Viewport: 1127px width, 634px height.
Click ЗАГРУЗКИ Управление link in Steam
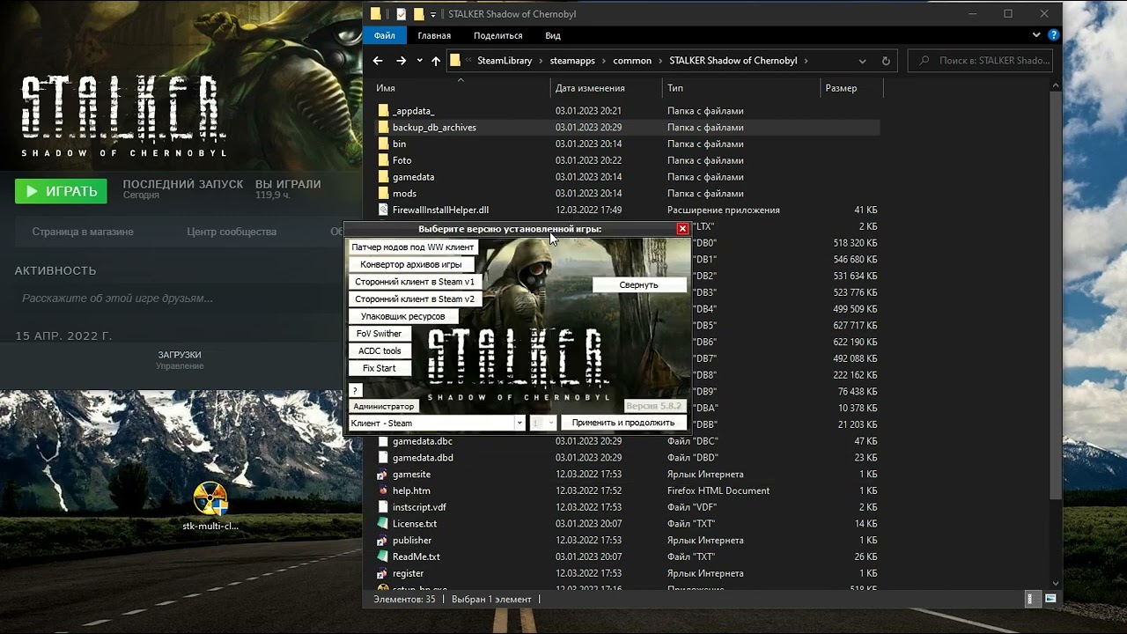click(x=180, y=360)
